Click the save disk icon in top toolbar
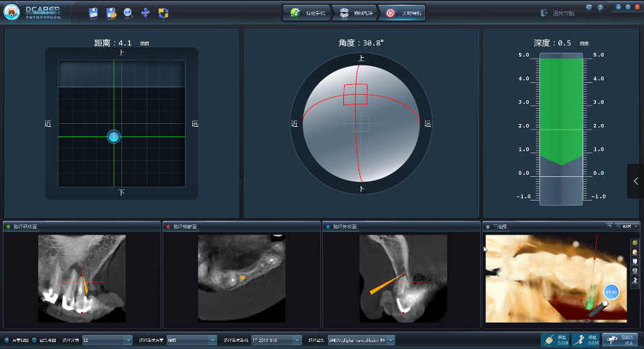This screenshot has width=644, height=349. tap(93, 13)
